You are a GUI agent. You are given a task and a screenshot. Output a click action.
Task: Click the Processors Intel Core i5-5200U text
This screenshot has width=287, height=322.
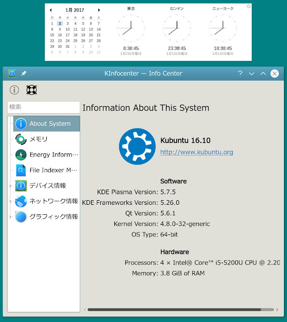coord(220,263)
